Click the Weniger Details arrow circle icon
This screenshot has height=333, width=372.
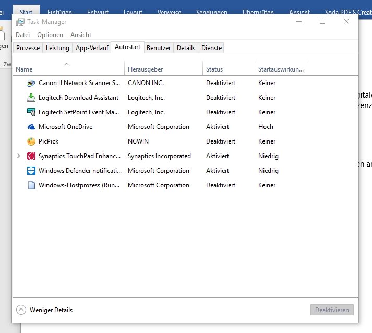(x=21, y=310)
